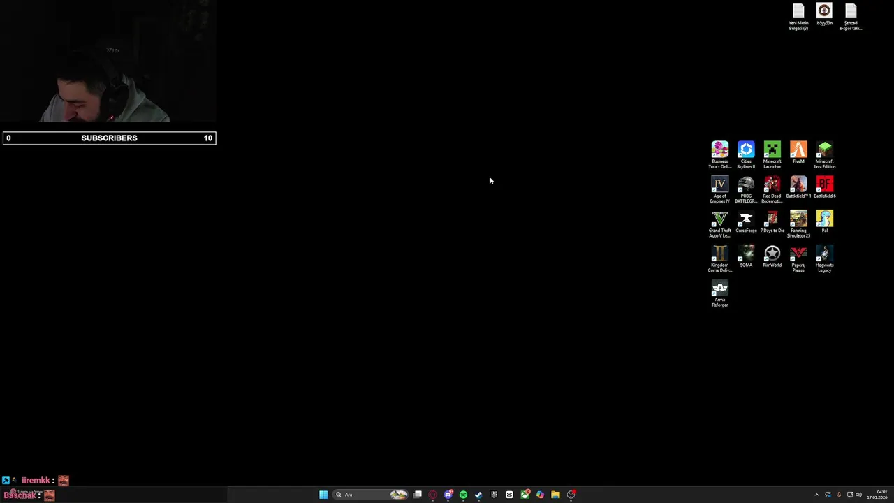The height and width of the screenshot is (503, 894).
Task: Open the Kingdom Come Deliverance II shortcut
Action: (719, 259)
